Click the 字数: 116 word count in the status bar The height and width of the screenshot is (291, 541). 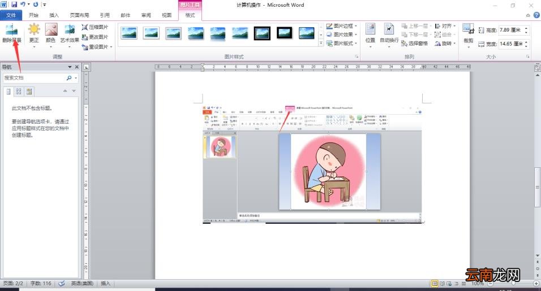40,283
